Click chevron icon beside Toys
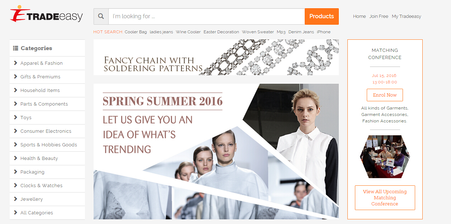The image size is (451, 224). click(15, 117)
